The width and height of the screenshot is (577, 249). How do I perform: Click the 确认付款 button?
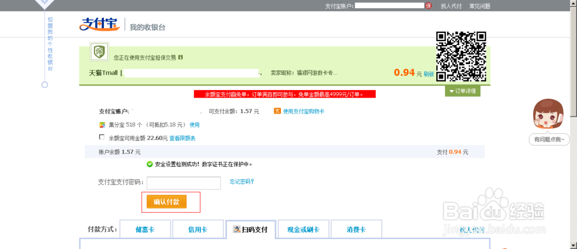click(x=166, y=202)
